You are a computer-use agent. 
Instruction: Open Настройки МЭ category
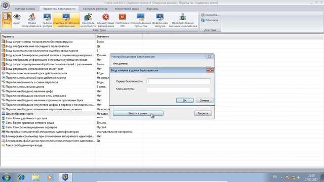coord(122,20)
